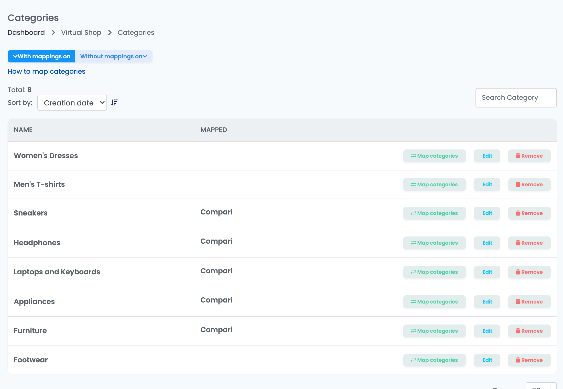
Task: Click the Footwear category name
Action: [31, 360]
